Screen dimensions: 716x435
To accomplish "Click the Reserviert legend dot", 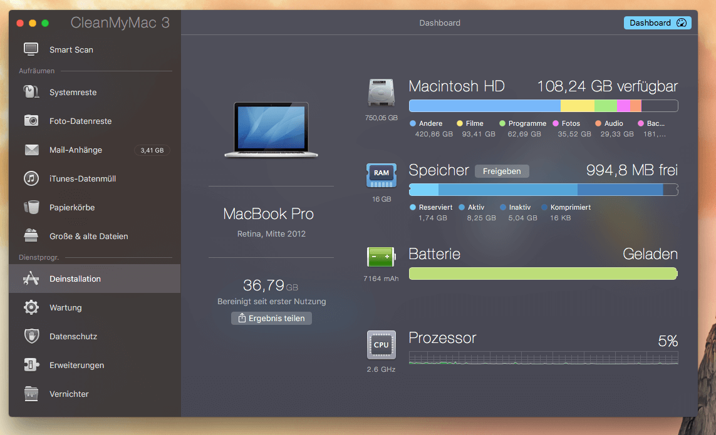I will coord(413,207).
